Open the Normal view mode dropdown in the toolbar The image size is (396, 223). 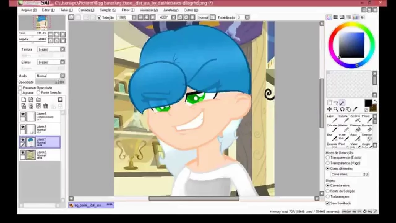[x=213, y=17]
